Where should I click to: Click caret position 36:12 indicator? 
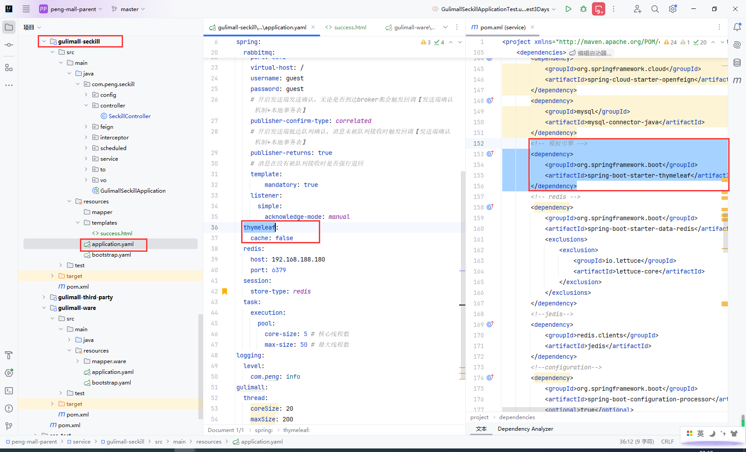[x=636, y=442]
